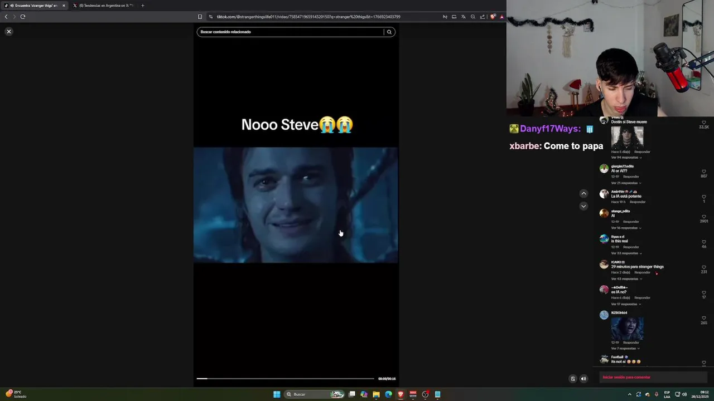Toggle the auto-scroll icon beside the volume
Screen dimensions: 714x401
click(x=572, y=379)
